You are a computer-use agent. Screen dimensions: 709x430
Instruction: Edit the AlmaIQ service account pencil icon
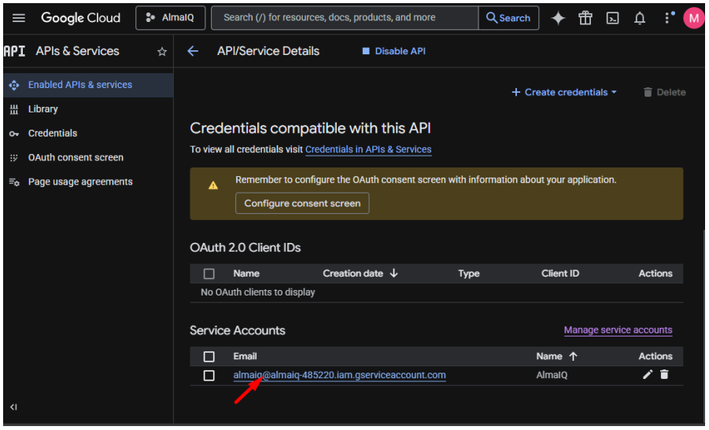pos(648,375)
